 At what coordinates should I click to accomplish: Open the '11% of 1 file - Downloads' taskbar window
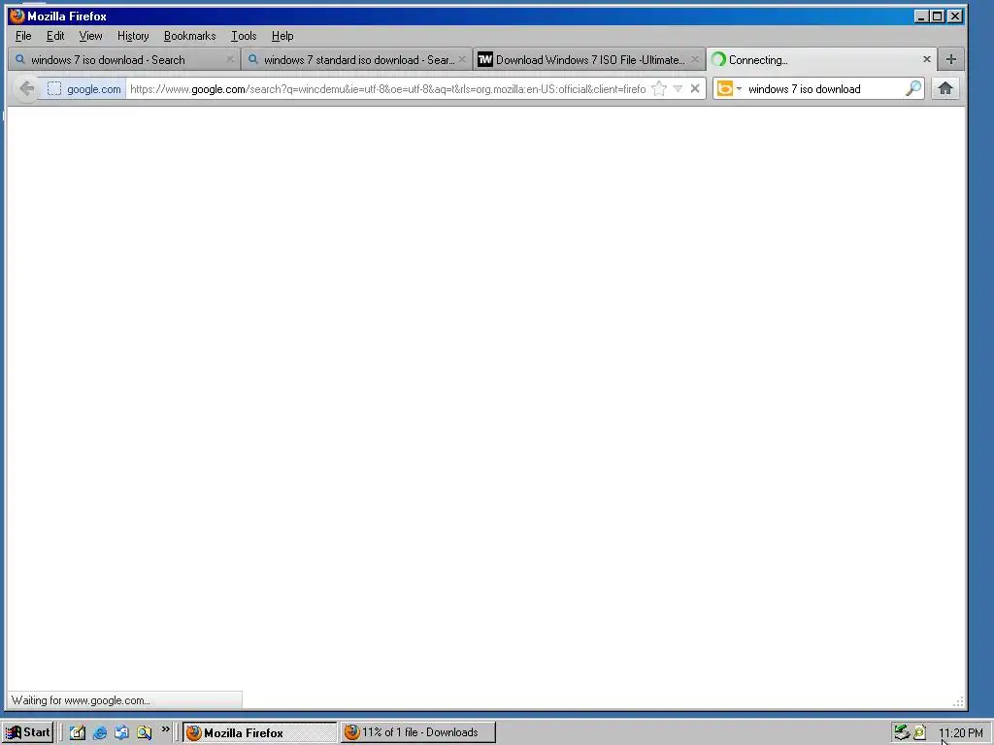[x=418, y=732]
